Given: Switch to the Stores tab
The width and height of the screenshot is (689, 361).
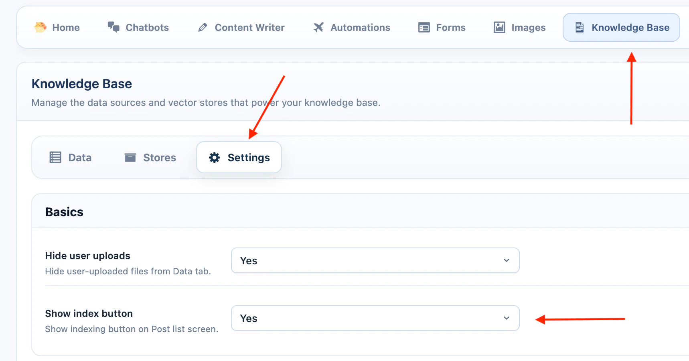Looking at the screenshot, I should point(150,157).
